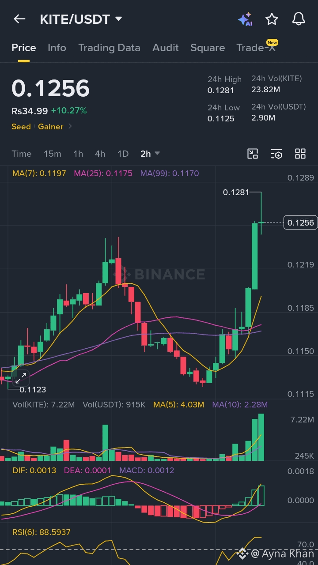This screenshot has width=318, height=565.
Task: Tap the MA(99): 0.1170 indicator label
Action: (x=170, y=173)
